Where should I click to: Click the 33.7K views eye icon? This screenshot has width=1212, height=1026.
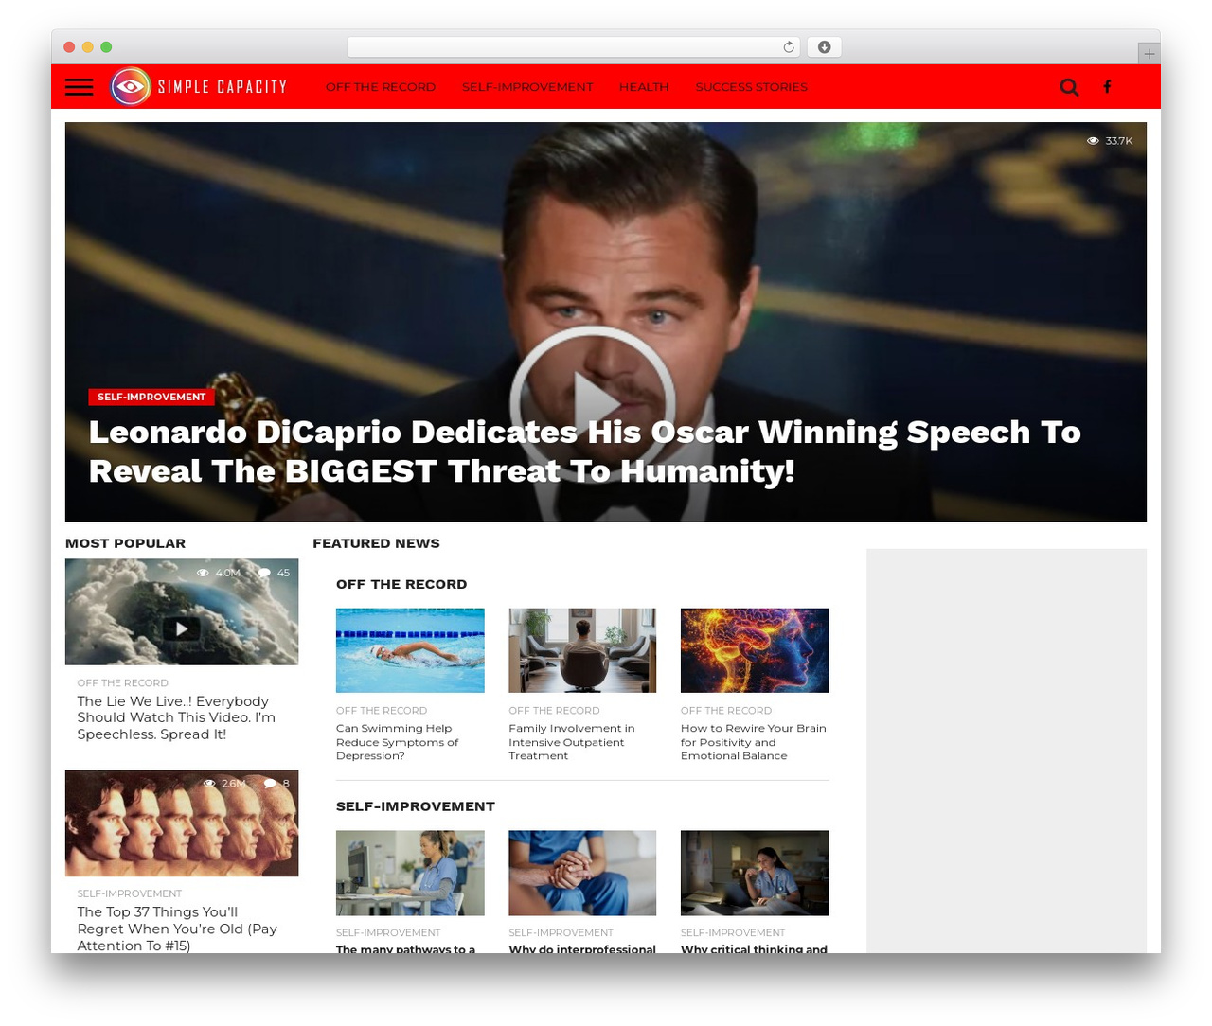pos(1093,141)
